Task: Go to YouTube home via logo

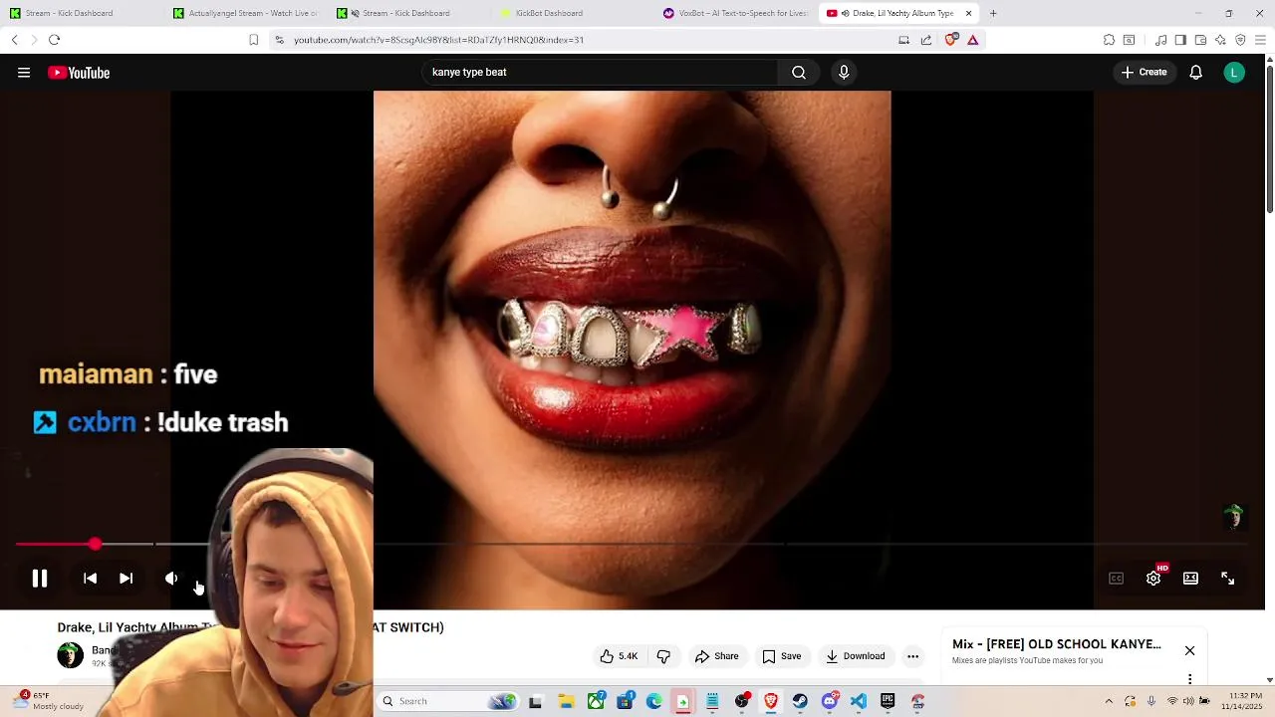Action: pyautogui.click(x=79, y=73)
